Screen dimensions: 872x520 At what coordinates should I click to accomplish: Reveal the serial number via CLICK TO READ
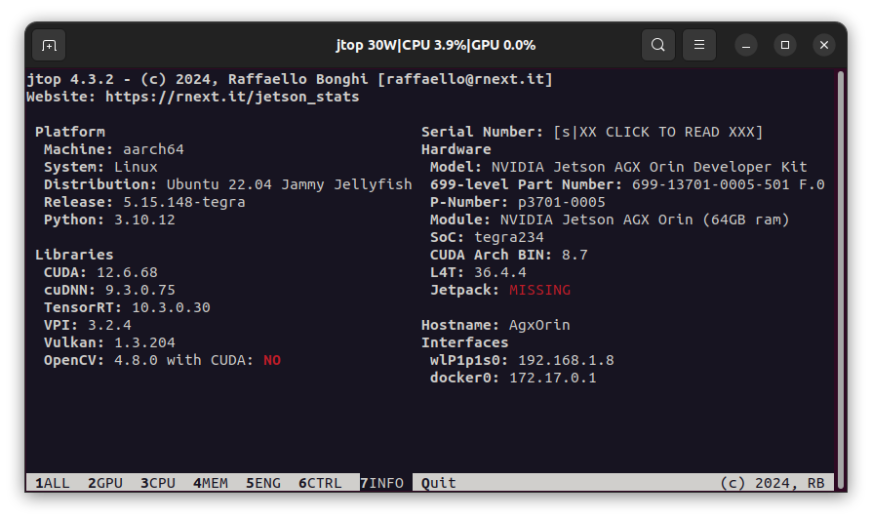658,132
